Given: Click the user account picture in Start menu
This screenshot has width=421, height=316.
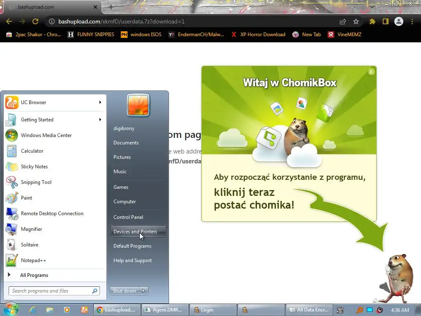Looking at the screenshot, I should coord(138,105).
